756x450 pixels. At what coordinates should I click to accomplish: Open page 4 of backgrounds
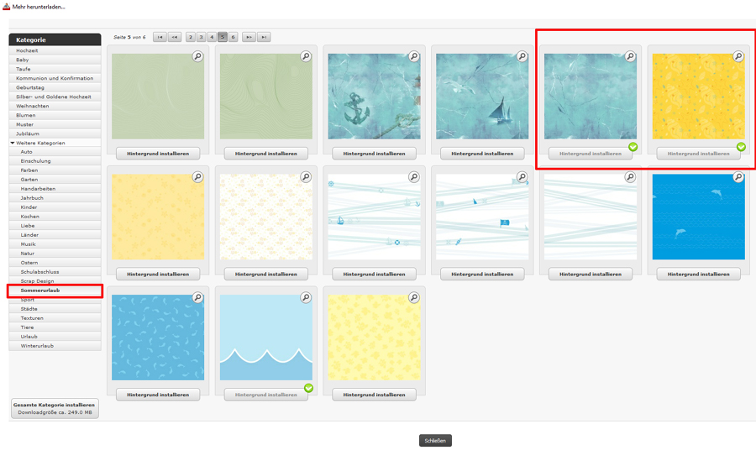(212, 37)
